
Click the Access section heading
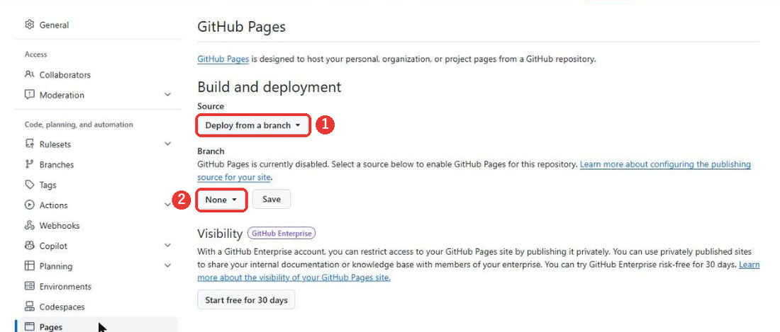coord(36,55)
